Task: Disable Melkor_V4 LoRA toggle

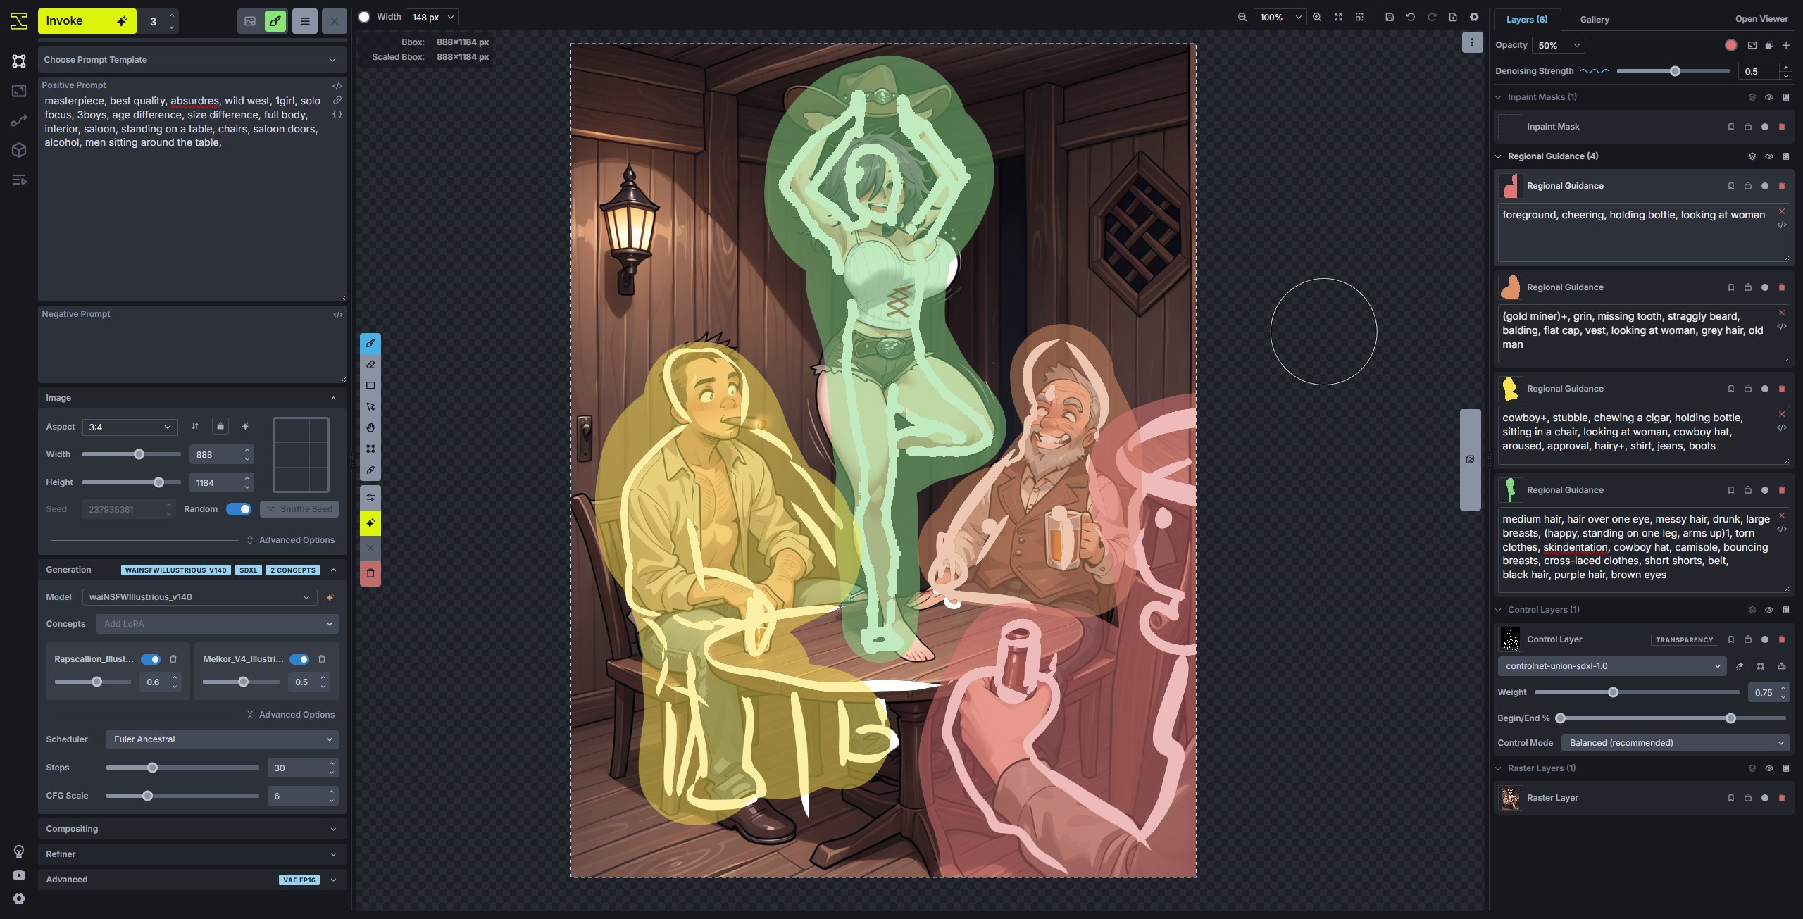Action: pos(299,659)
